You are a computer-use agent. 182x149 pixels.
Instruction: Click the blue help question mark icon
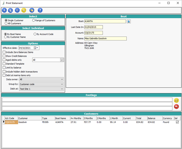40,10
